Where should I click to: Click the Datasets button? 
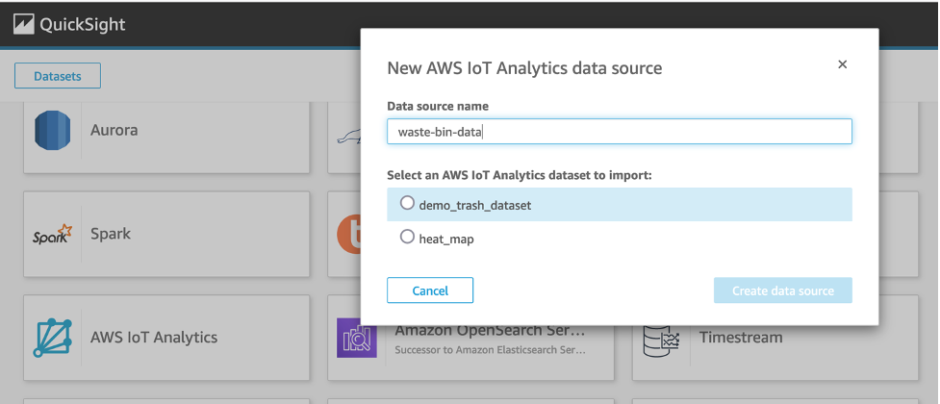(58, 75)
